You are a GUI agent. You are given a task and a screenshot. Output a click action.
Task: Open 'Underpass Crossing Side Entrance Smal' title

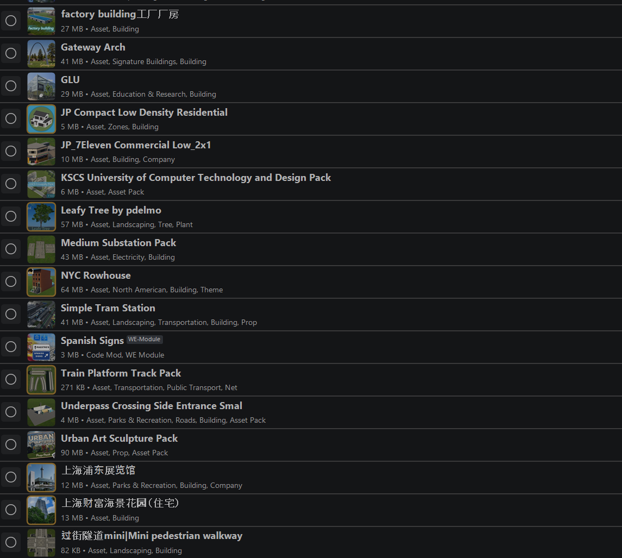click(151, 406)
